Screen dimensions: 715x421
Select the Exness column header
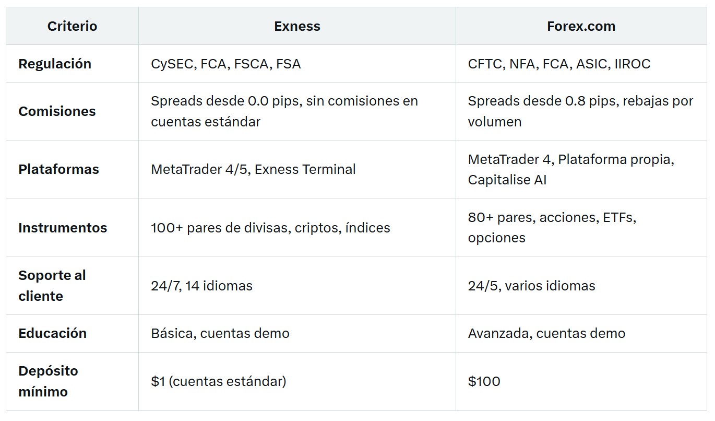pos(297,26)
